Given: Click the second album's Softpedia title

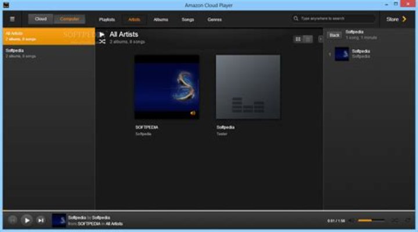Looking at the screenshot, I should tap(225, 127).
